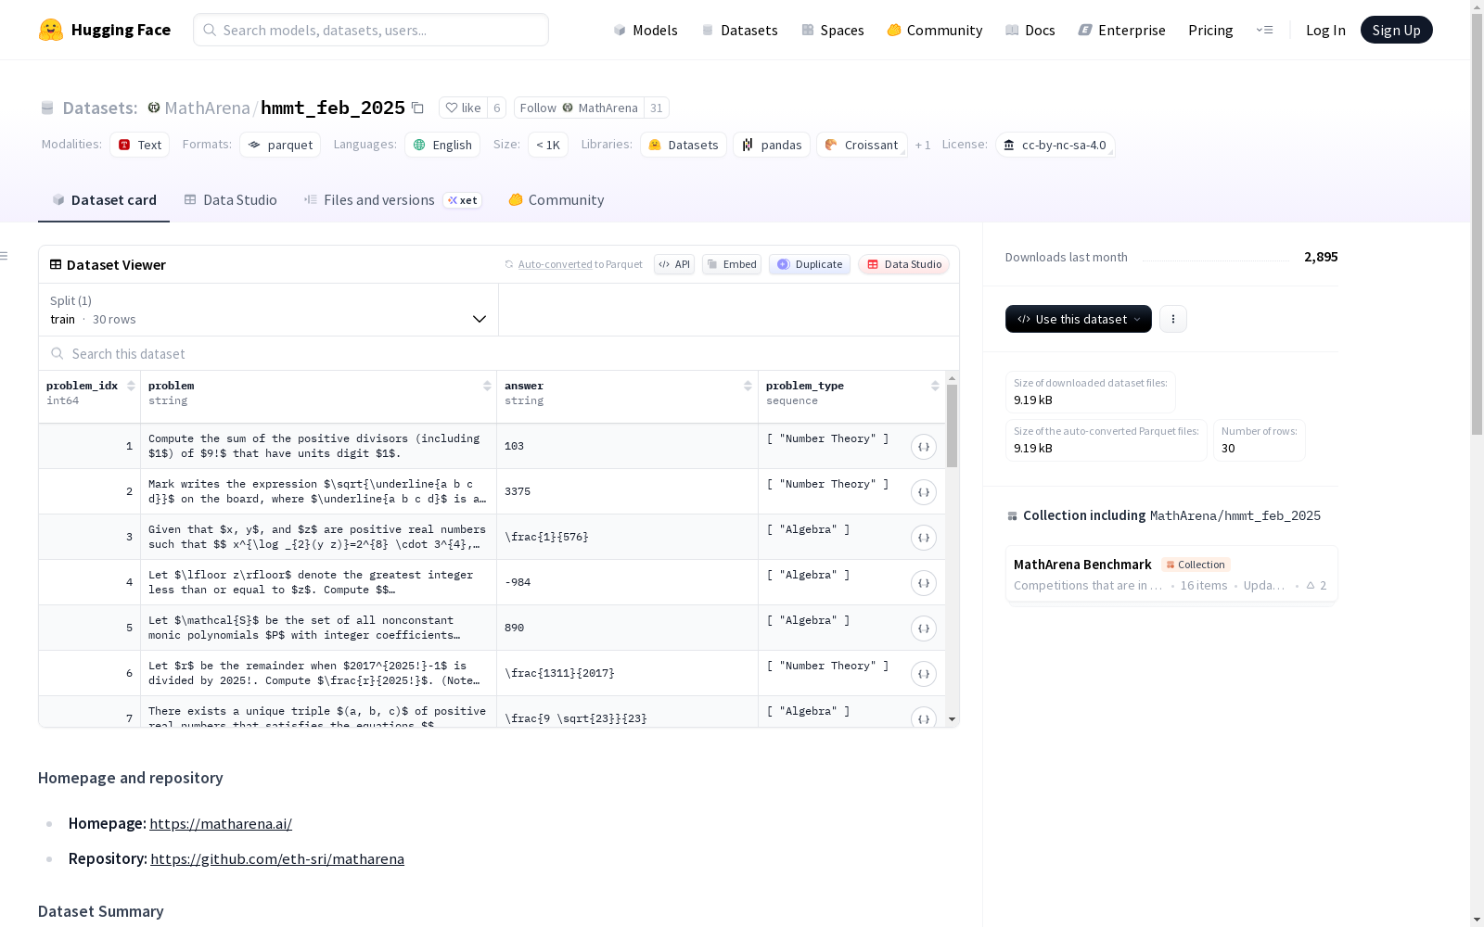Click the dataset table scroll down arrow
The image size is (1484, 927).
pyautogui.click(x=952, y=719)
